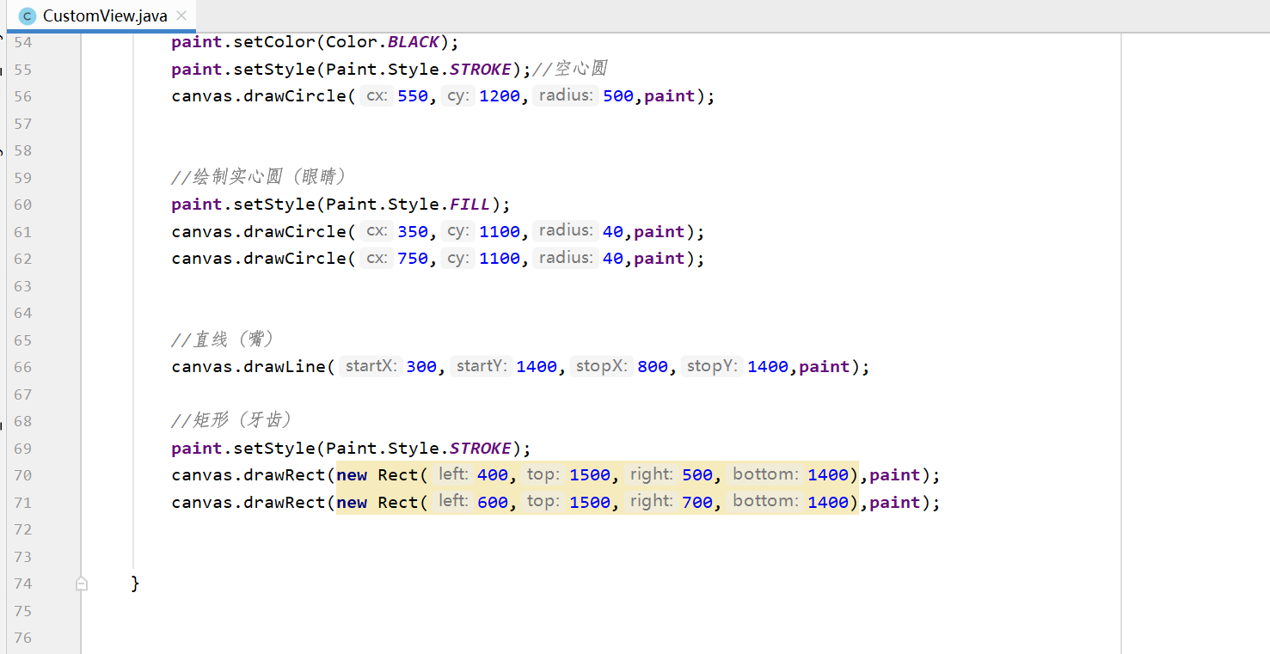Click the cx value 550
The width and height of the screenshot is (1270, 654).
pos(413,96)
